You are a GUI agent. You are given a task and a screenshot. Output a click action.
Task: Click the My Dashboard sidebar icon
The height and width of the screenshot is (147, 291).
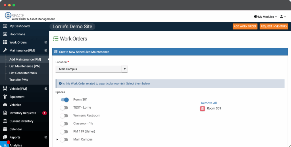5,26
